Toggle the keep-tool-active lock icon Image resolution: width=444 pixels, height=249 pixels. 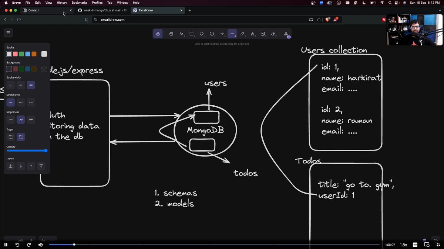[158, 34]
